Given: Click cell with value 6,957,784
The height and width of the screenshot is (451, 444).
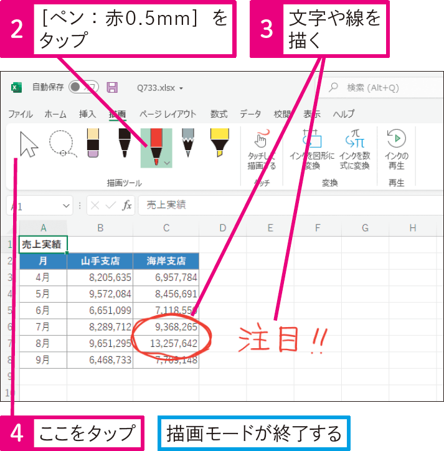Looking at the screenshot, I should tap(166, 278).
